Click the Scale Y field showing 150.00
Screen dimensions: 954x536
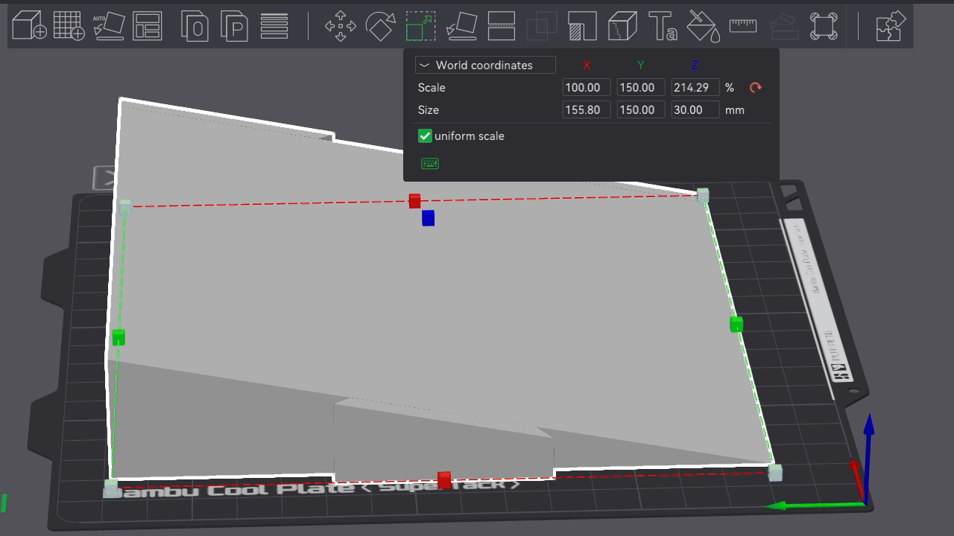(641, 87)
